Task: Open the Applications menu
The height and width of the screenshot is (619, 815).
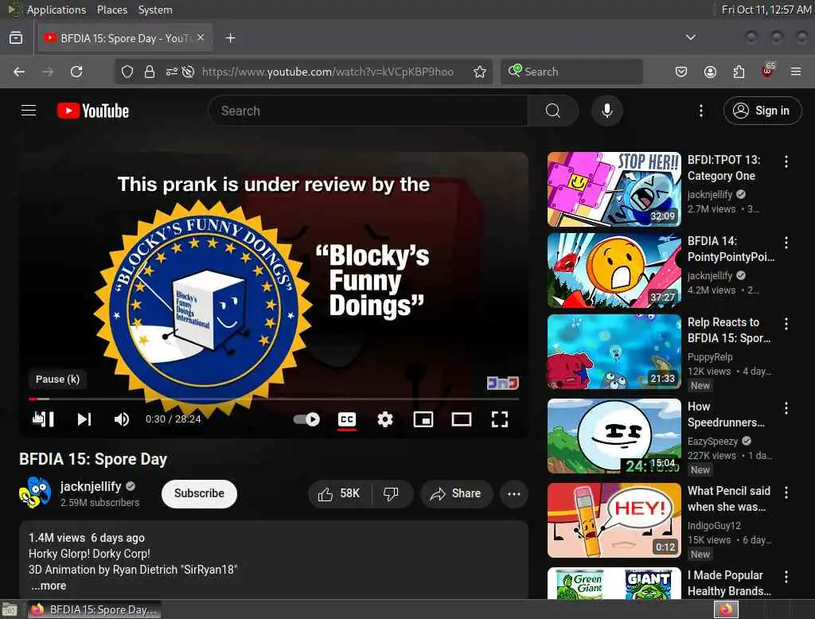Action: pos(57,10)
